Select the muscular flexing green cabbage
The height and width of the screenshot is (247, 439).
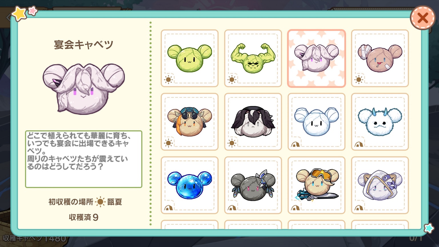click(253, 58)
